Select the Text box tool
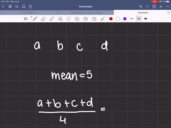Screen dimensions: 171x128 [94, 19]
